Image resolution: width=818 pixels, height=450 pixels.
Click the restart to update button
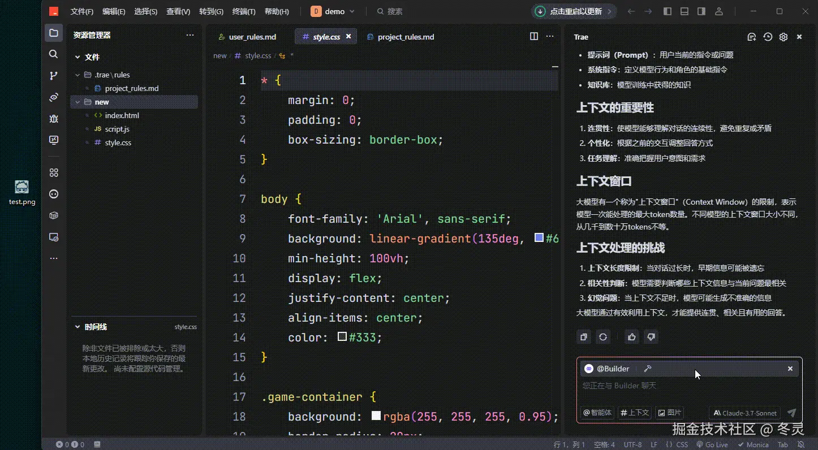(574, 11)
